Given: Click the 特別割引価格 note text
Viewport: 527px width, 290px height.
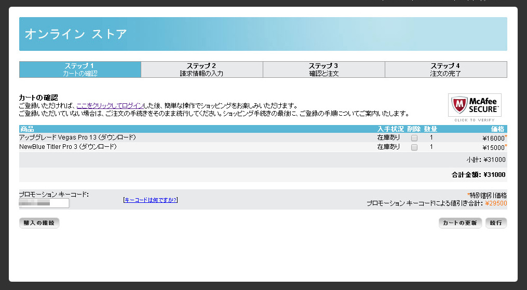Looking at the screenshot, I should 488,196.
